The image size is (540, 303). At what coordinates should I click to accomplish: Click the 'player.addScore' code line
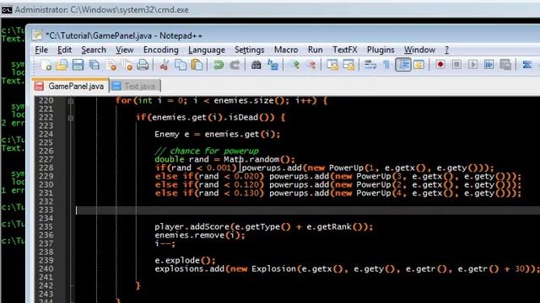click(264, 226)
